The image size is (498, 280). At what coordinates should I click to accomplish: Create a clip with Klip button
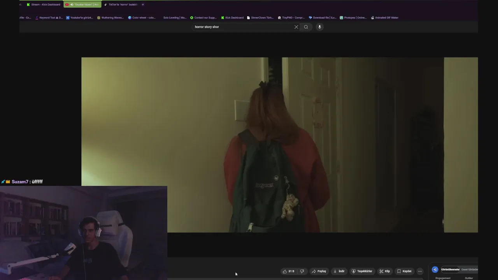pos(385,271)
